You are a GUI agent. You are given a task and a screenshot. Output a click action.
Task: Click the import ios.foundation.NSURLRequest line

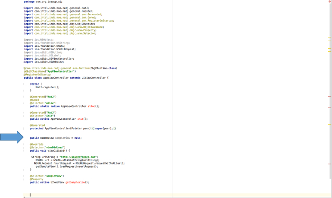[50, 49]
